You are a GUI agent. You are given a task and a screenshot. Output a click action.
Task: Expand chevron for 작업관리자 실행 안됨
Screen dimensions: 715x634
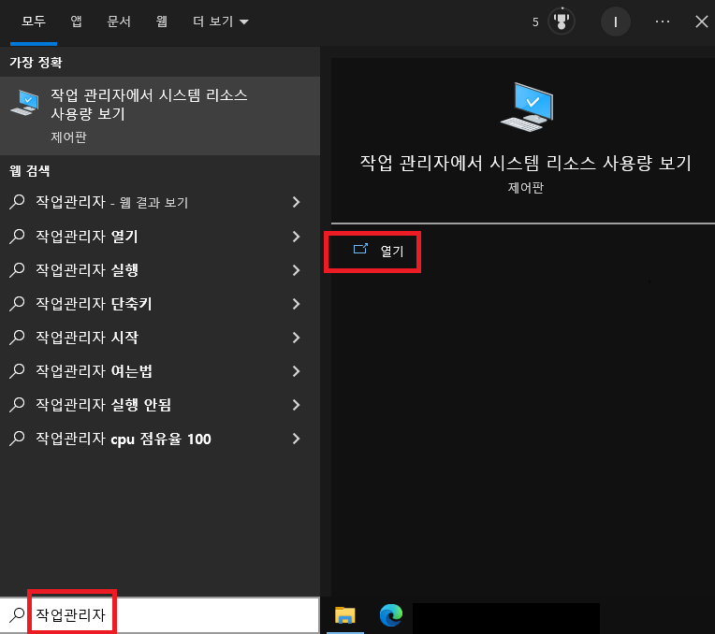[x=297, y=405]
